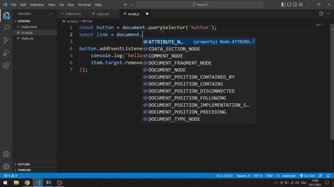
Task: Toggle the secondary side bar layout icon
Action: pos(295,5)
